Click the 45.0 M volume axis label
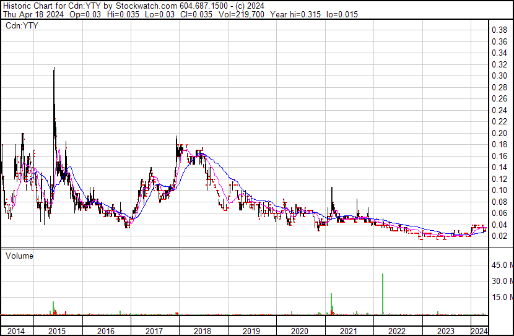The width and height of the screenshot is (514, 336). pos(502,265)
